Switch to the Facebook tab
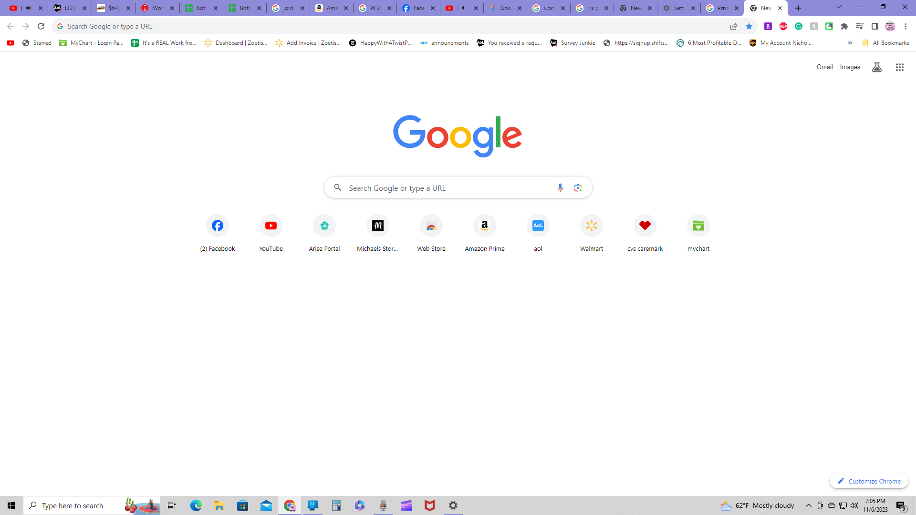Viewport: 916px width, 515px height. point(418,8)
